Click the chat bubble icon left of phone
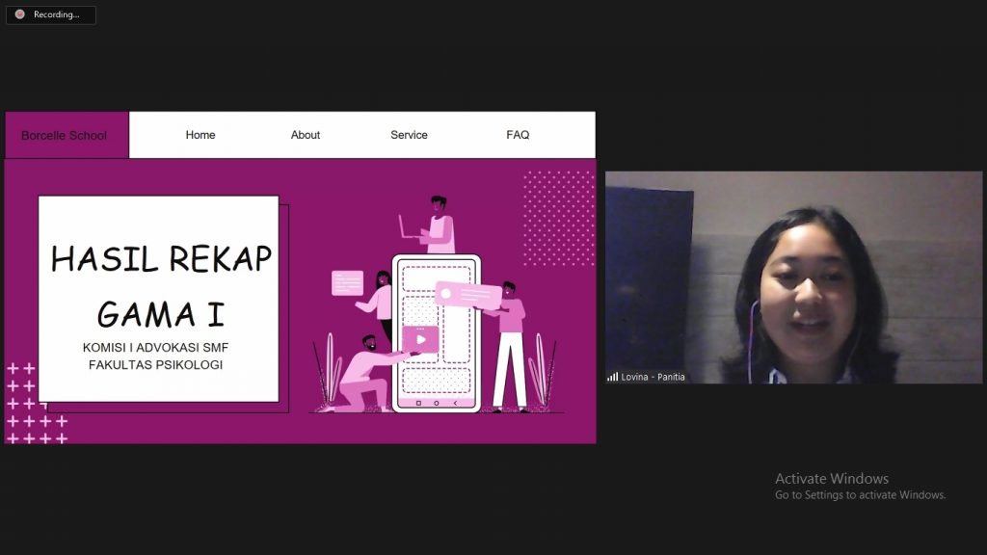This screenshot has width=987, height=555. 347,283
